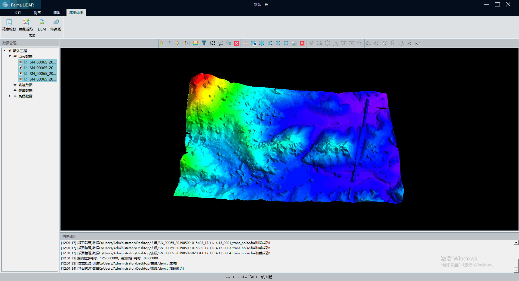Open the 类别提取 class extraction tool
The height and width of the screenshot is (281, 519).
click(26, 25)
